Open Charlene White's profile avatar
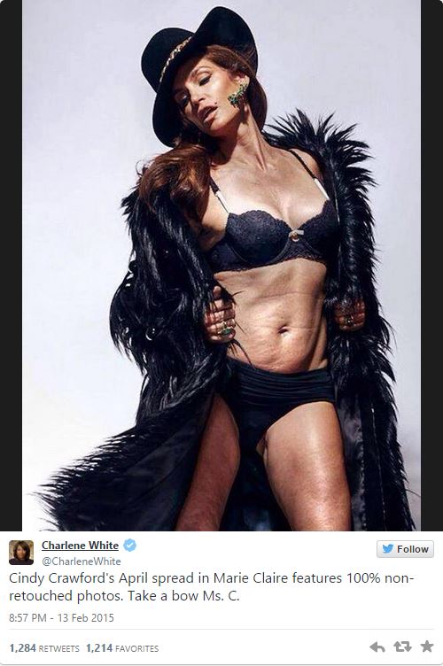Screen dimensions: 443x666 pos(21,553)
